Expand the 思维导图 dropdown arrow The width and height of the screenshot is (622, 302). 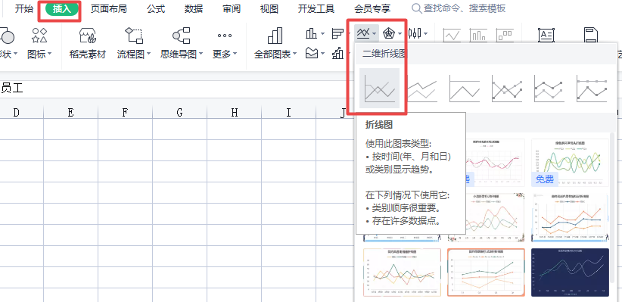click(201, 54)
